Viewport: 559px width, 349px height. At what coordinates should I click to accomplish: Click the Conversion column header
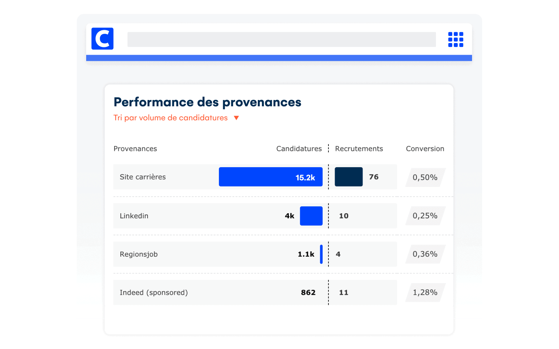coord(425,149)
